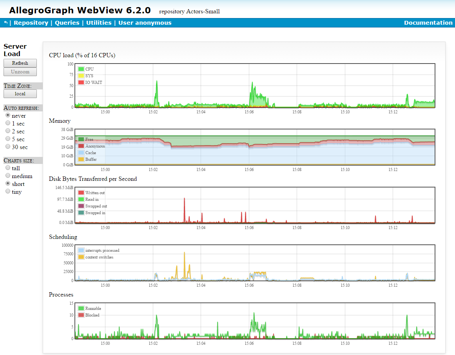The image size is (455, 355).
Task: Click the CPU load chart title
Action: pyautogui.click(x=82, y=55)
